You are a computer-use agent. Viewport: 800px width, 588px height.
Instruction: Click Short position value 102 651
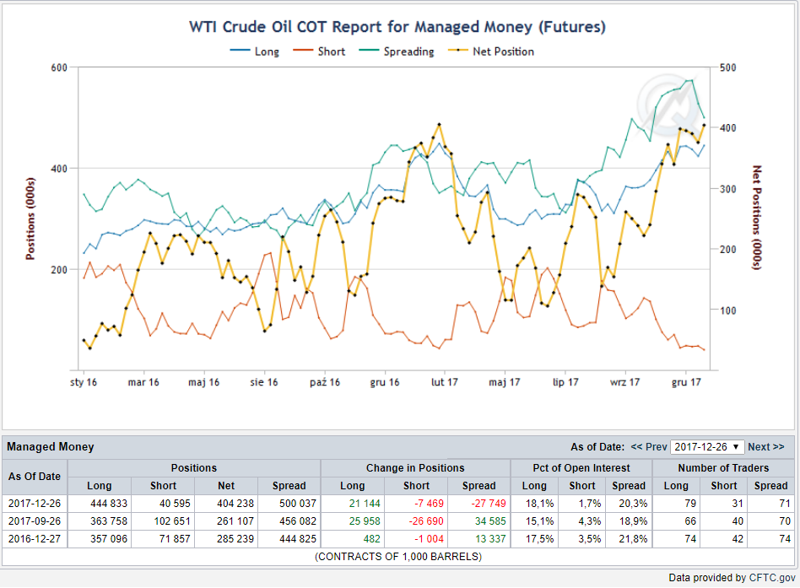coord(172,521)
